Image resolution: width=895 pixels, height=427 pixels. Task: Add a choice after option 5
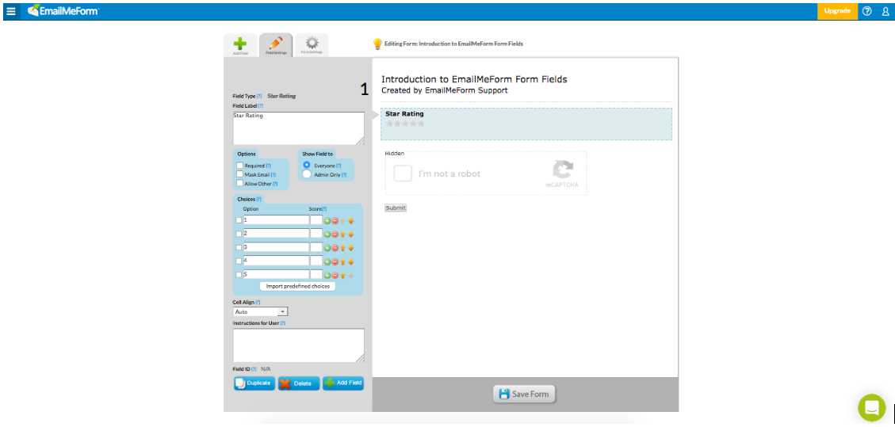(327, 276)
